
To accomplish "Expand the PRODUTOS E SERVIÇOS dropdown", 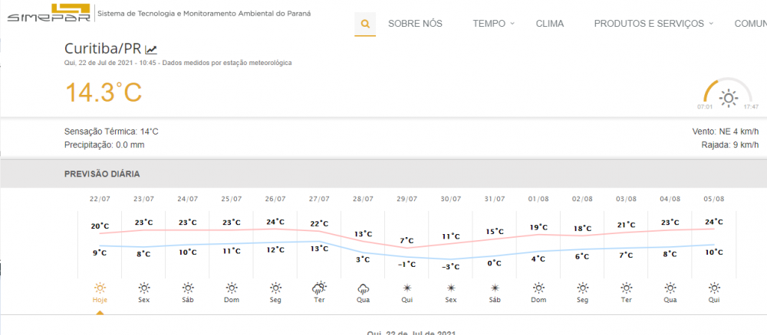I will (653, 24).
